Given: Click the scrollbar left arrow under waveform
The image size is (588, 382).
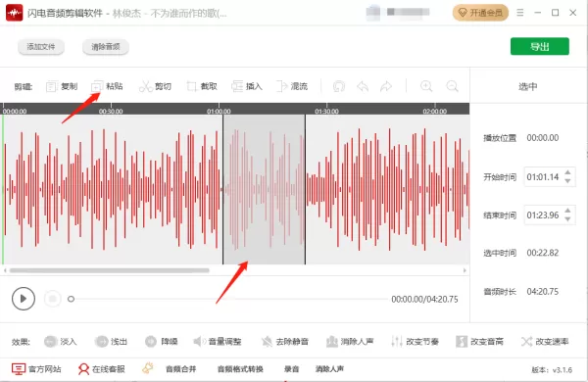Looking at the screenshot, I should tap(5, 270).
